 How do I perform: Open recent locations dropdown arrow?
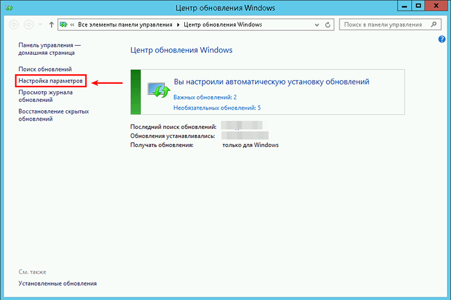pyautogui.click(x=40, y=25)
